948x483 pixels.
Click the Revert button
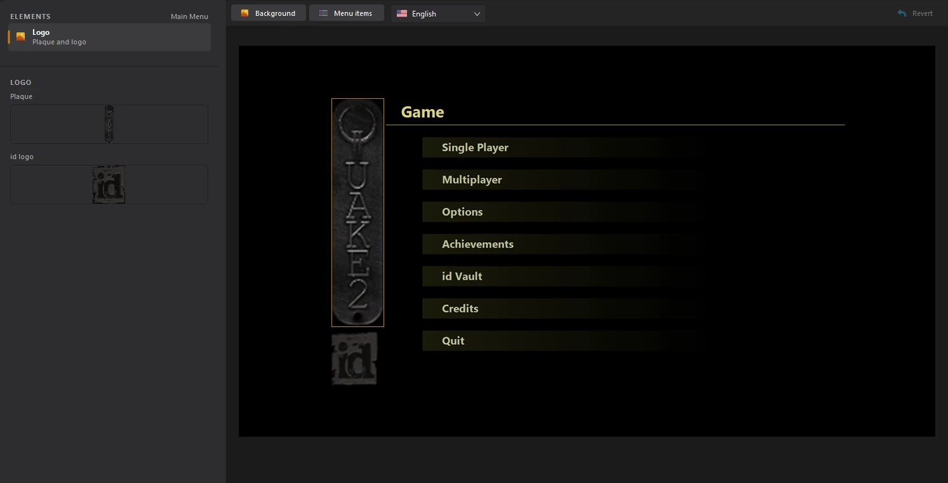click(915, 13)
